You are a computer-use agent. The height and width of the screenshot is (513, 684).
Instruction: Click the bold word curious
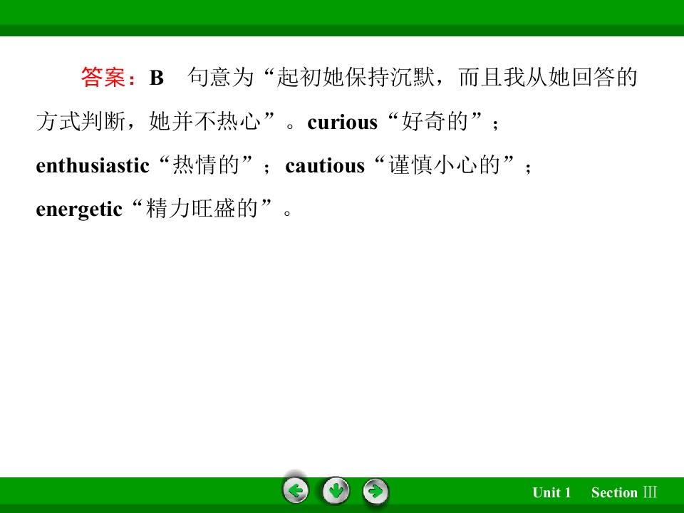[x=343, y=122]
